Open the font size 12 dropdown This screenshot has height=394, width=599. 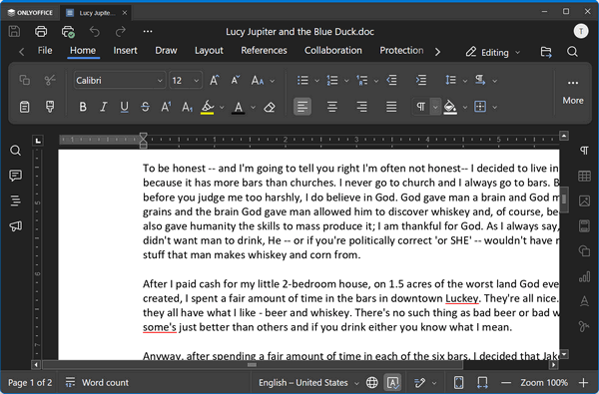click(196, 81)
